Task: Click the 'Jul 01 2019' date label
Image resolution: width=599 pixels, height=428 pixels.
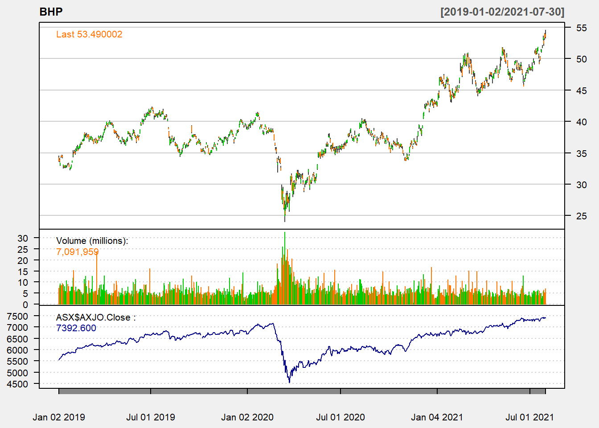Action: pos(151,417)
